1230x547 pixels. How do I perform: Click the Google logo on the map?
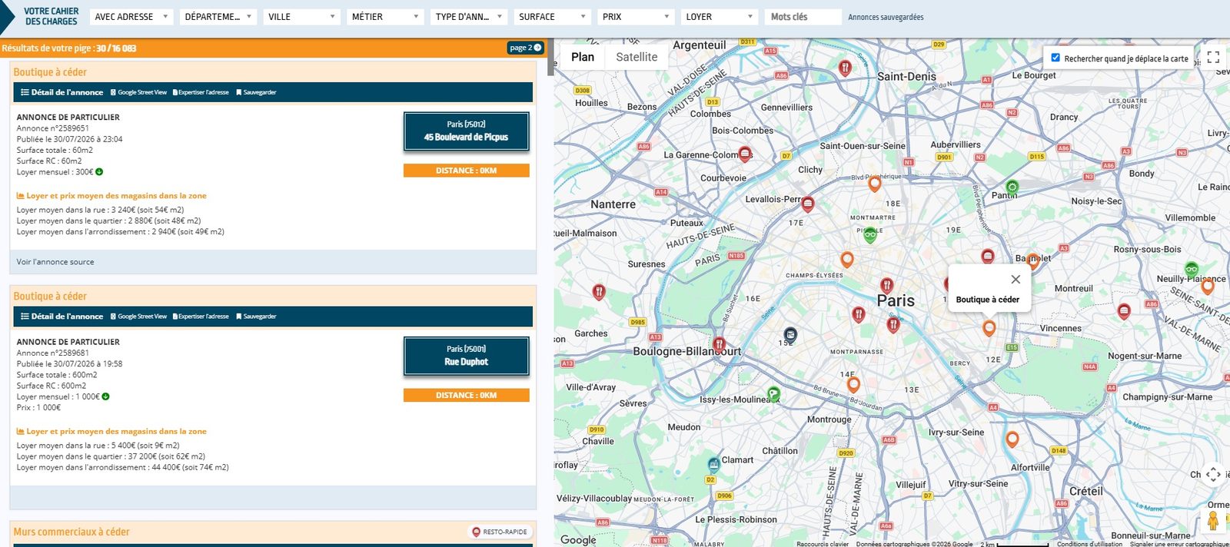[x=578, y=539]
